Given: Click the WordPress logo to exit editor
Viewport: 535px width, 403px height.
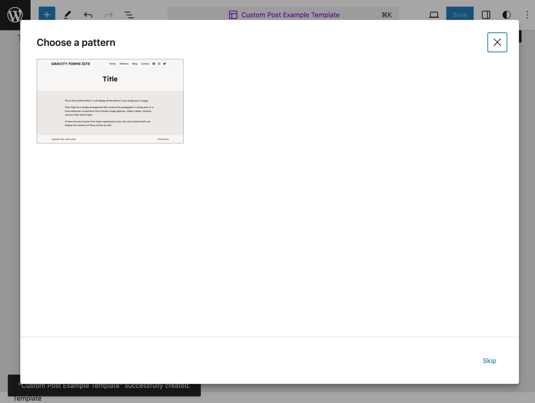Looking at the screenshot, I should coord(15,15).
